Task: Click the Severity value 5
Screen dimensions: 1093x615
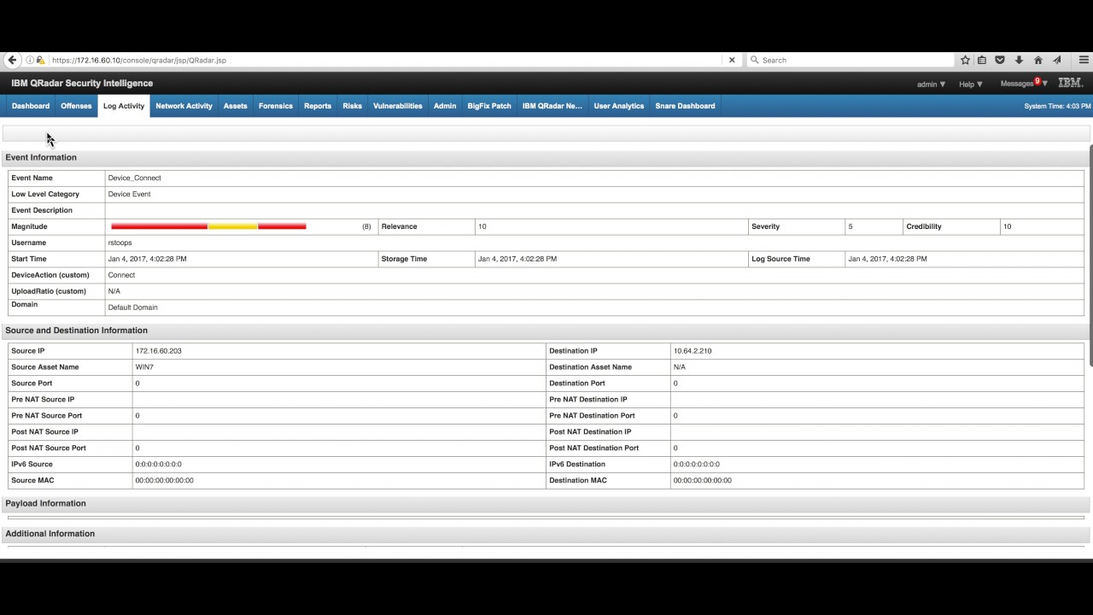Action: click(x=850, y=226)
